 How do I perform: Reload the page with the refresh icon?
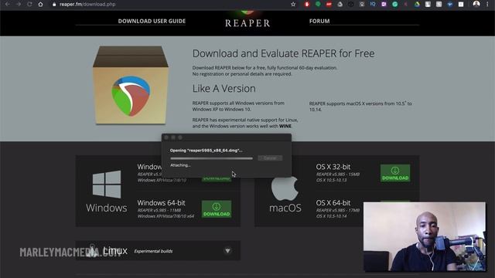click(x=29, y=4)
